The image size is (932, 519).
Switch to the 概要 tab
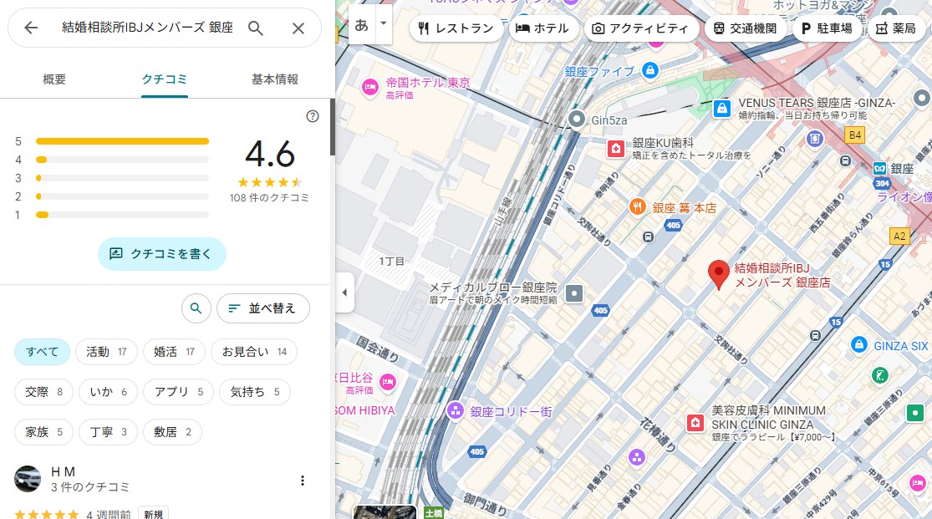point(54,79)
